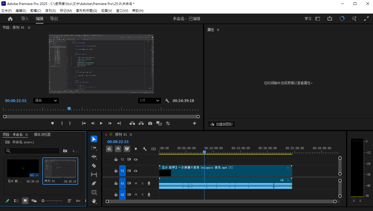Toggle Linked Selection in timeline
This screenshot has height=211, width=373.
click(x=127, y=149)
